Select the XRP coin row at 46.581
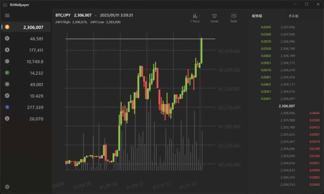The width and height of the screenshot is (324, 194). pyautogui.click(x=26, y=39)
